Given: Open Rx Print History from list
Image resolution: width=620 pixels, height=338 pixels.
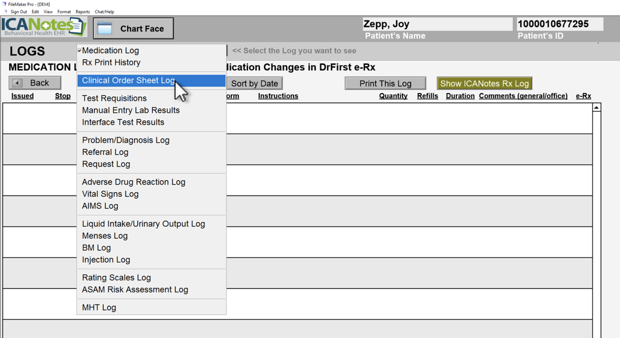Looking at the screenshot, I should 111,63.
